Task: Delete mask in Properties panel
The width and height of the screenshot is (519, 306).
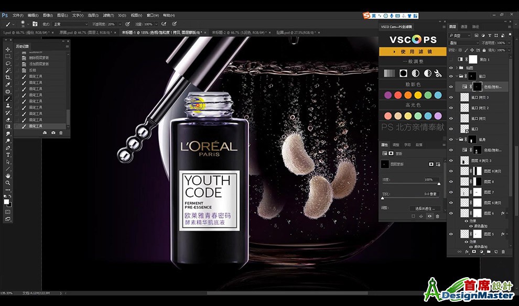Action: (x=437, y=216)
